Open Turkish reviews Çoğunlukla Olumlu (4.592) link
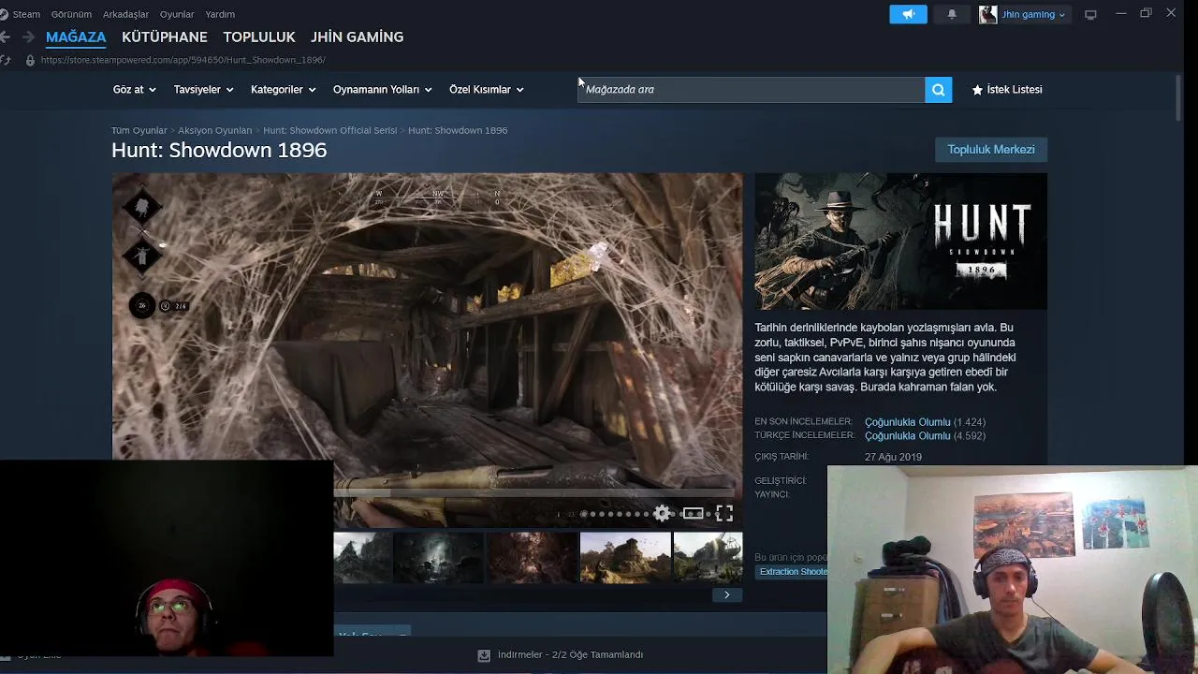 coord(925,436)
